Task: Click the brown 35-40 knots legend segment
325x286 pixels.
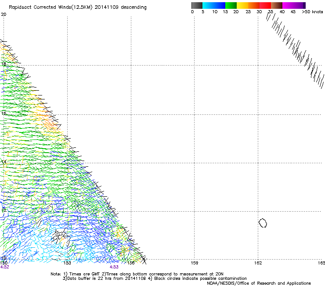Action: pos(277,5)
